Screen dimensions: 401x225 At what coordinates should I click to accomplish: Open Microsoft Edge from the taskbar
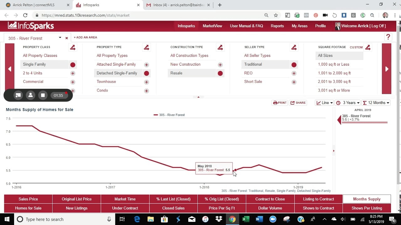point(137,219)
